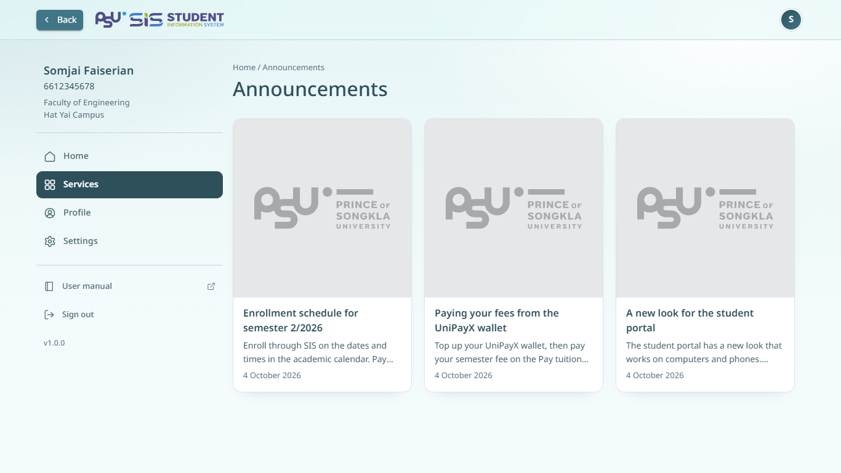Image resolution: width=841 pixels, height=473 pixels.
Task: Click the Settings gear icon
Action: tap(50, 241)
